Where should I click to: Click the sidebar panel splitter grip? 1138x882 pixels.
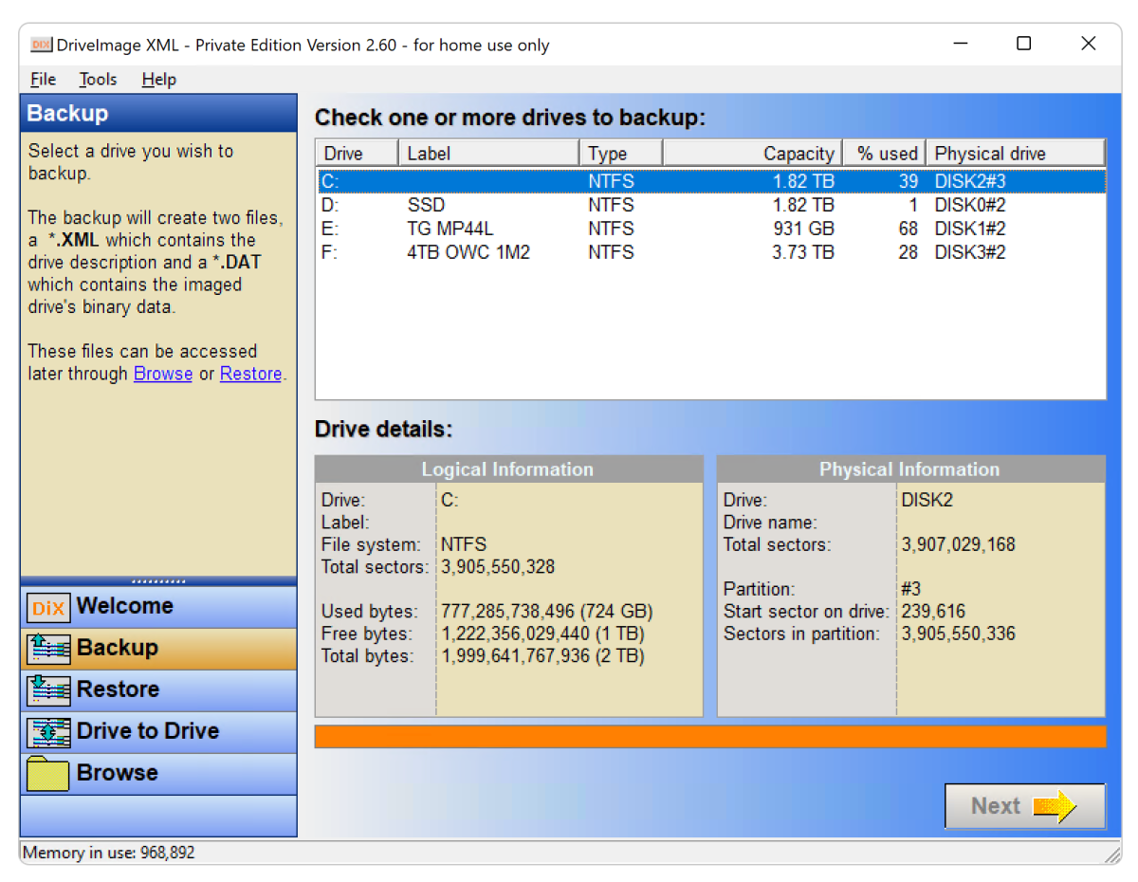pos(158,580)
